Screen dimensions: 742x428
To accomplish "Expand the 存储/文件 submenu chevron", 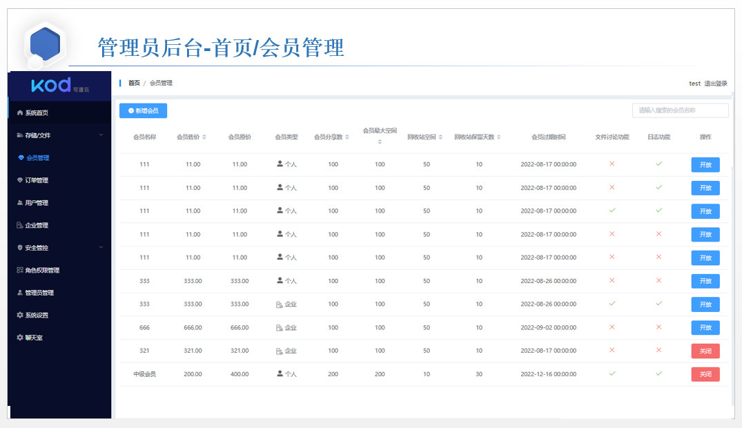I will pos(101,135).
